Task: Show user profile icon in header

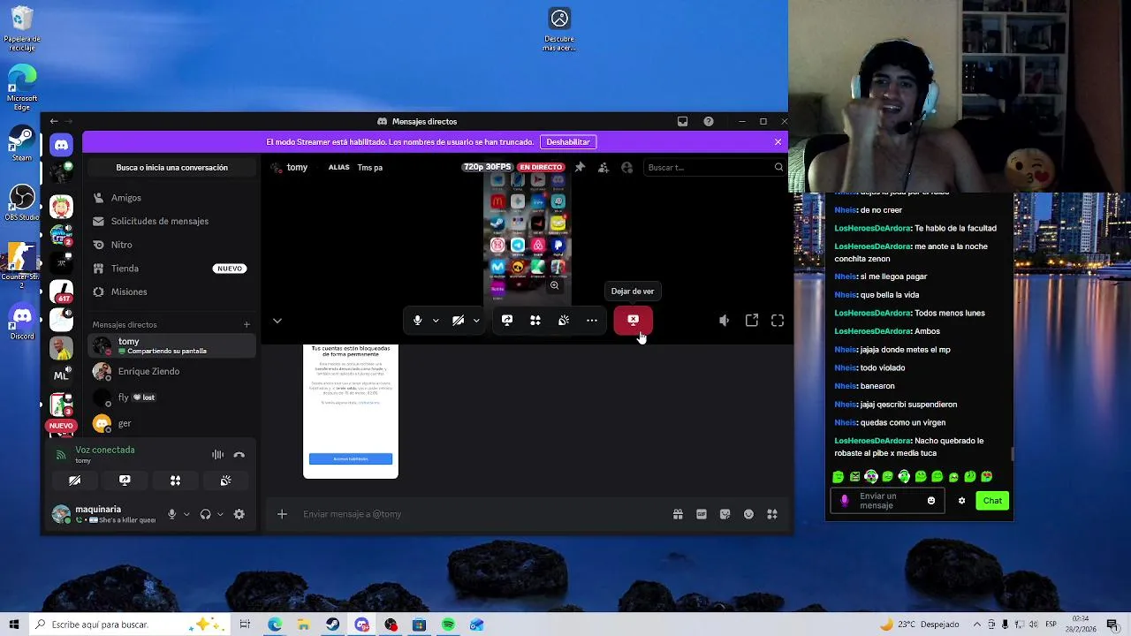Action: click(627, 167)
